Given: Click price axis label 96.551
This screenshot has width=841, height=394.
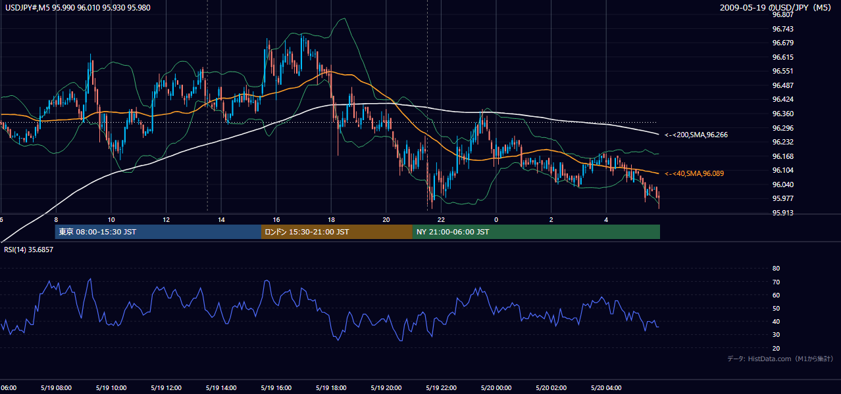Looking at the screenshot, I should click(783, 71).
